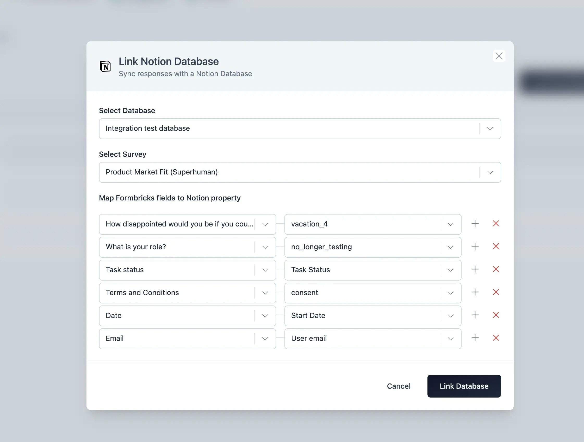Screen dimensions: 584x442
Task: Expand the 'What is your role?' dropdown
Action: click(x=265, y=247)
